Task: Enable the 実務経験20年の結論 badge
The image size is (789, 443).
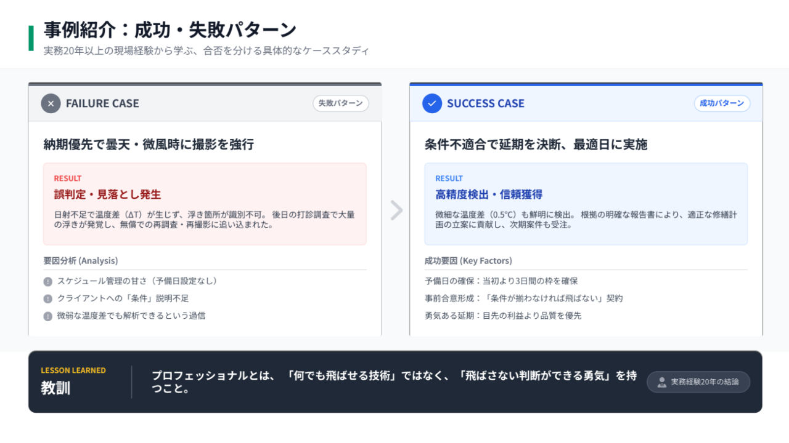Action: pyautogui.click(x=698, y=381)
